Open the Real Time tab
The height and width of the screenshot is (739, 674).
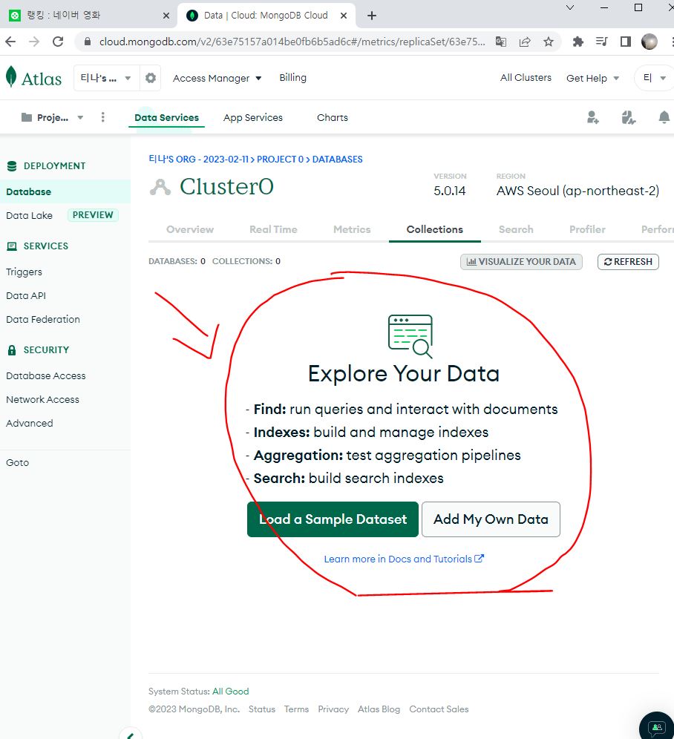(274, 229)
